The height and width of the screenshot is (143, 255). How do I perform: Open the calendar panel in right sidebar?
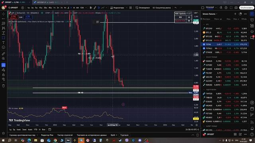pos(252,108)
